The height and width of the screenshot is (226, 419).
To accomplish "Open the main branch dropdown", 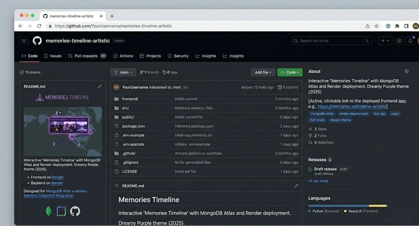I will tap(123, 72).
